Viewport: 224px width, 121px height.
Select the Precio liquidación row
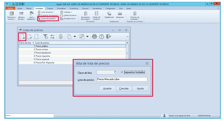tap(72, 53)
